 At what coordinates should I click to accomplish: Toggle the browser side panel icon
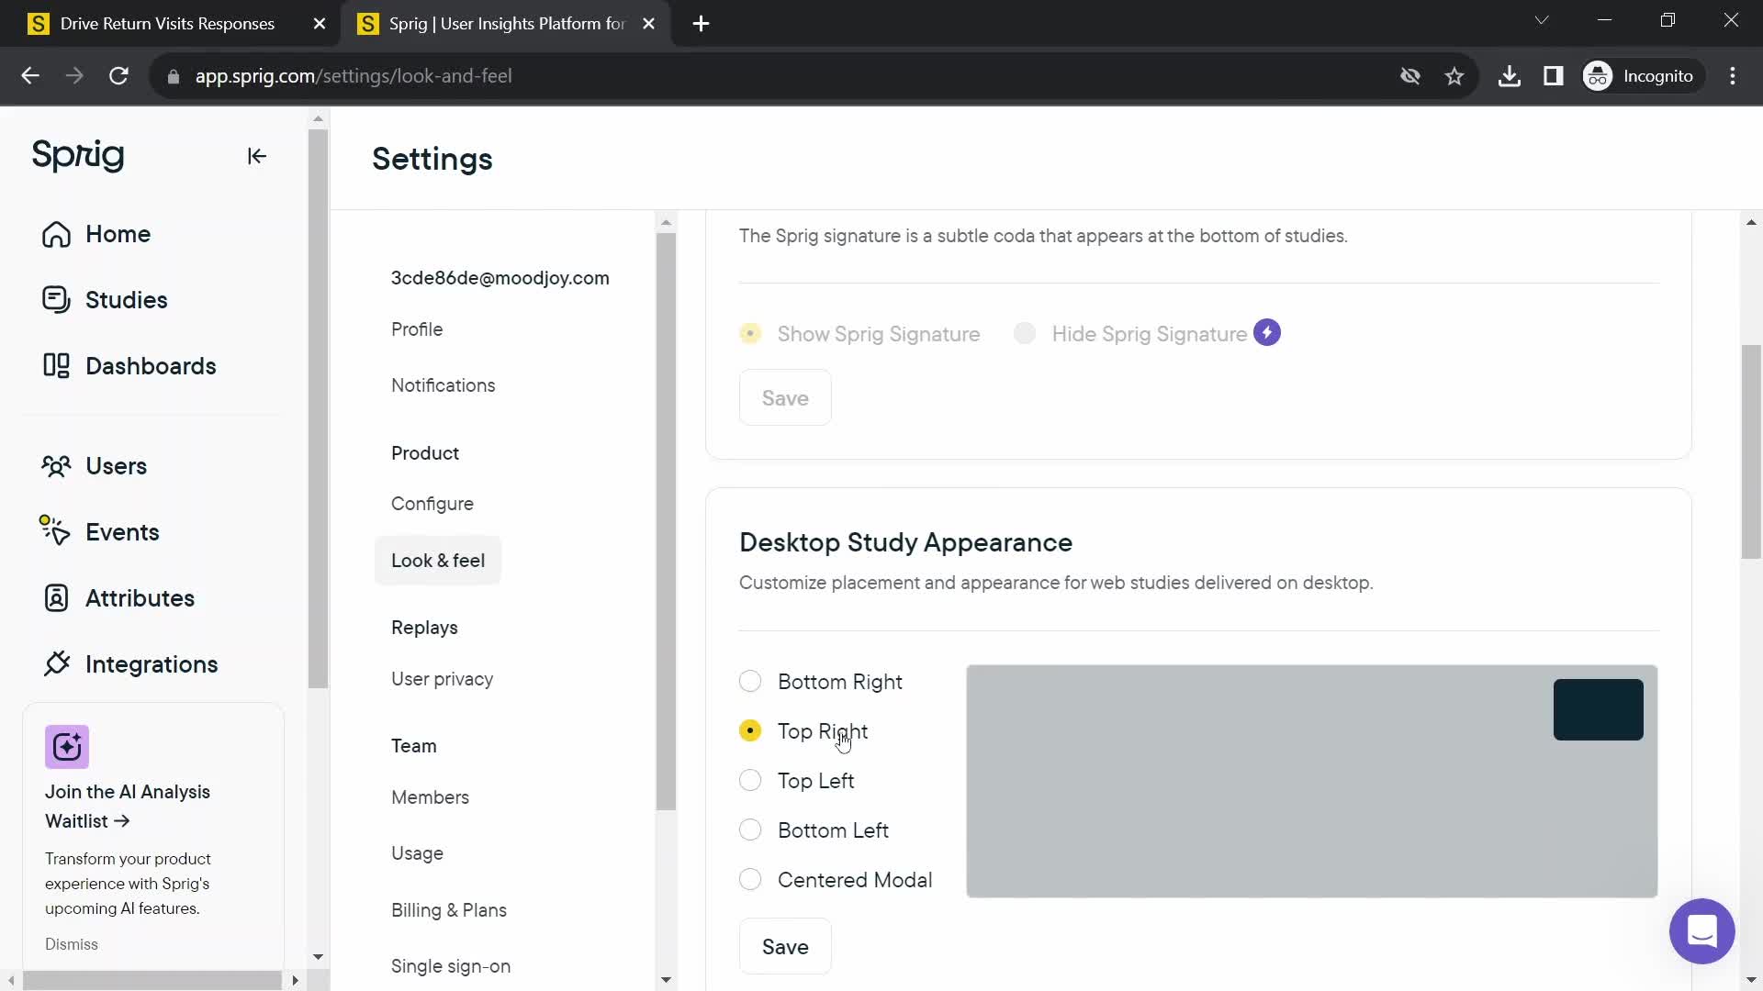[x=1554, y=76]
